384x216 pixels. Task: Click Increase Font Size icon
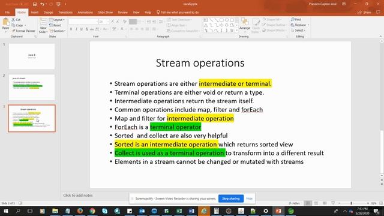click(x=112, y=22)
